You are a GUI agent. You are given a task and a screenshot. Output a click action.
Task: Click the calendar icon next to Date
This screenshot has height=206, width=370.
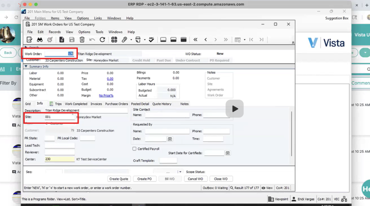[170, 139]
